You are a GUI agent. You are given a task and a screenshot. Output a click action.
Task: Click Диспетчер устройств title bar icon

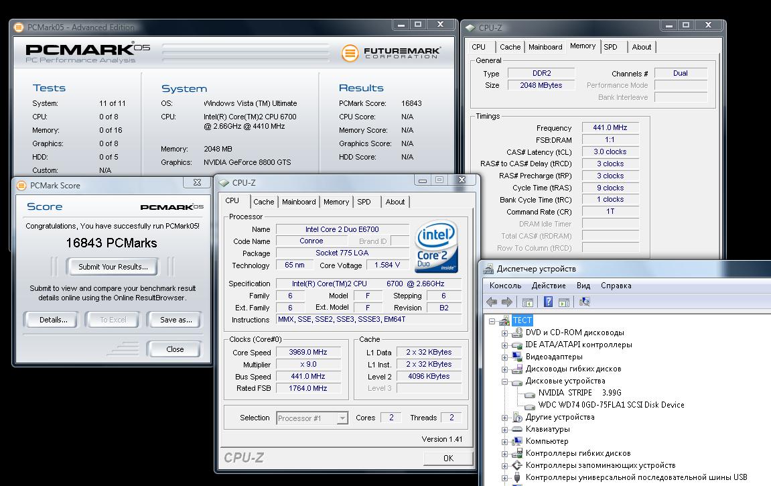488,269
